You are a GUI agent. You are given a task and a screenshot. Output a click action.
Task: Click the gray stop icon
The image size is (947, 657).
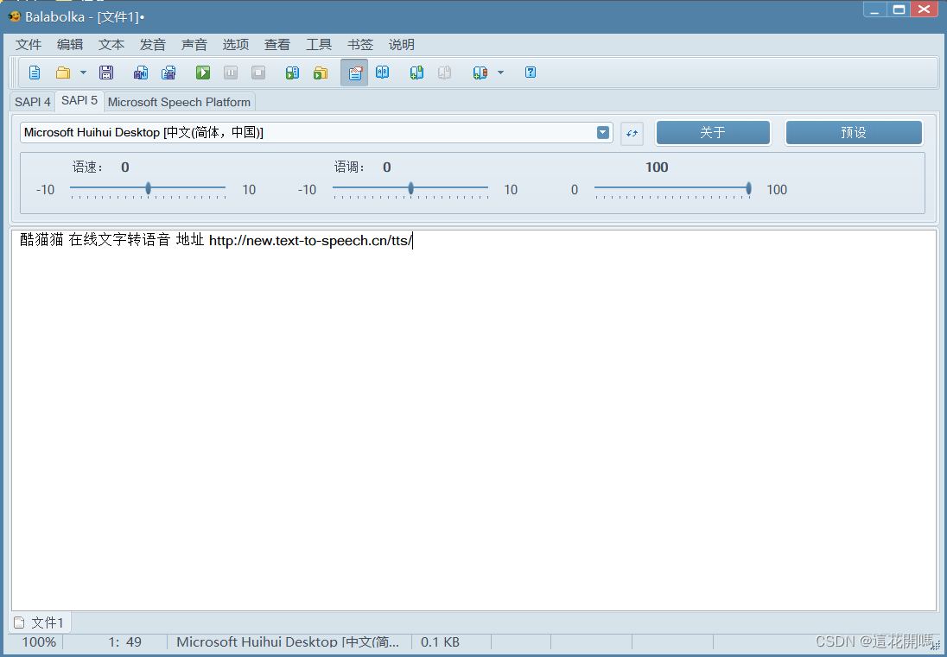[x=258, y=73]
